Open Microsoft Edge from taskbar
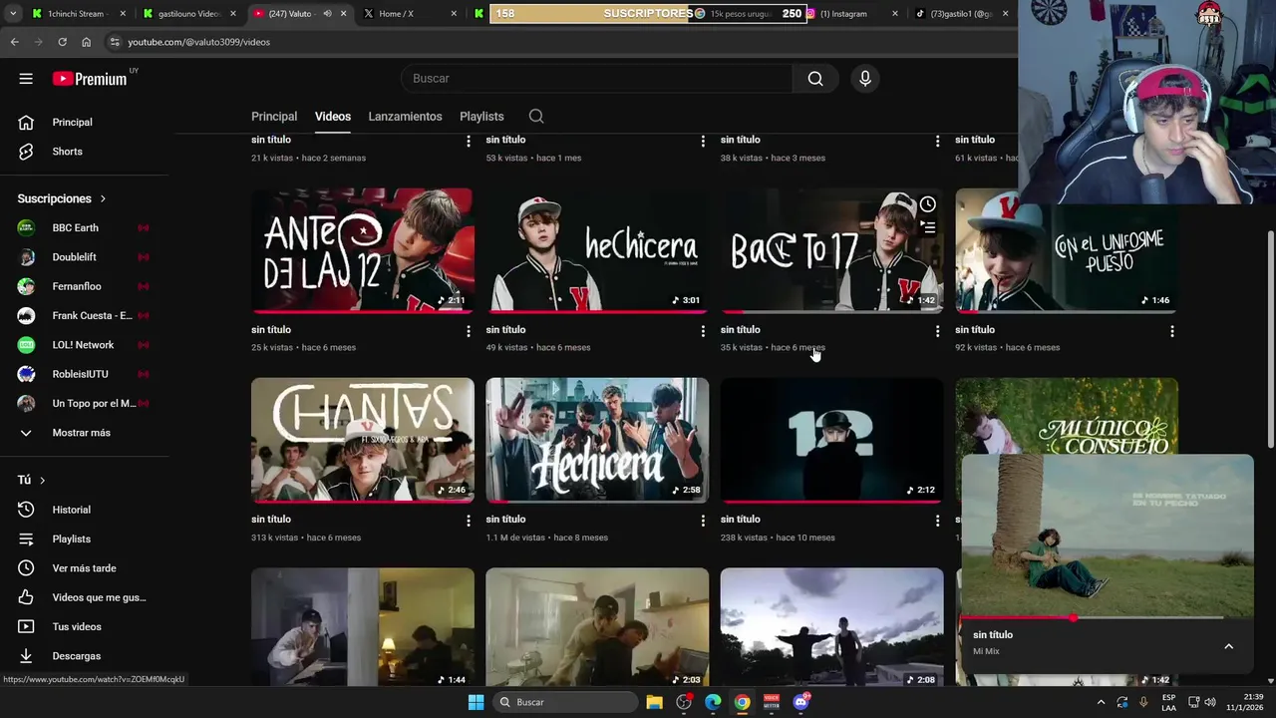Viewport: 1276px width, 718px height. (x=713, y=702)
